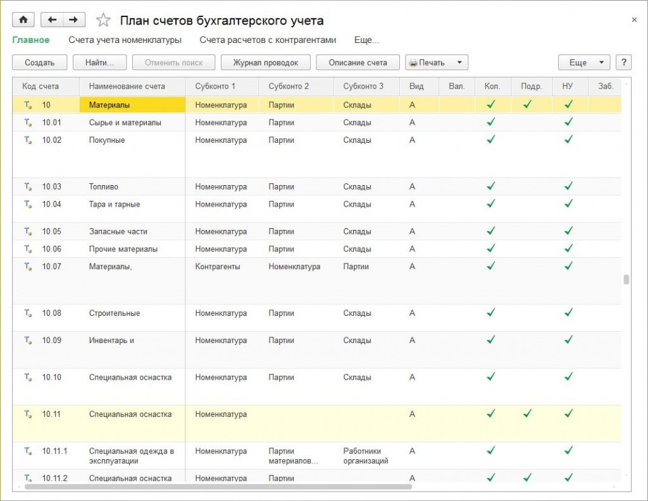
Task: Toggle Кол. checkmark for account 10.03
Action: (x=490, y=186)
